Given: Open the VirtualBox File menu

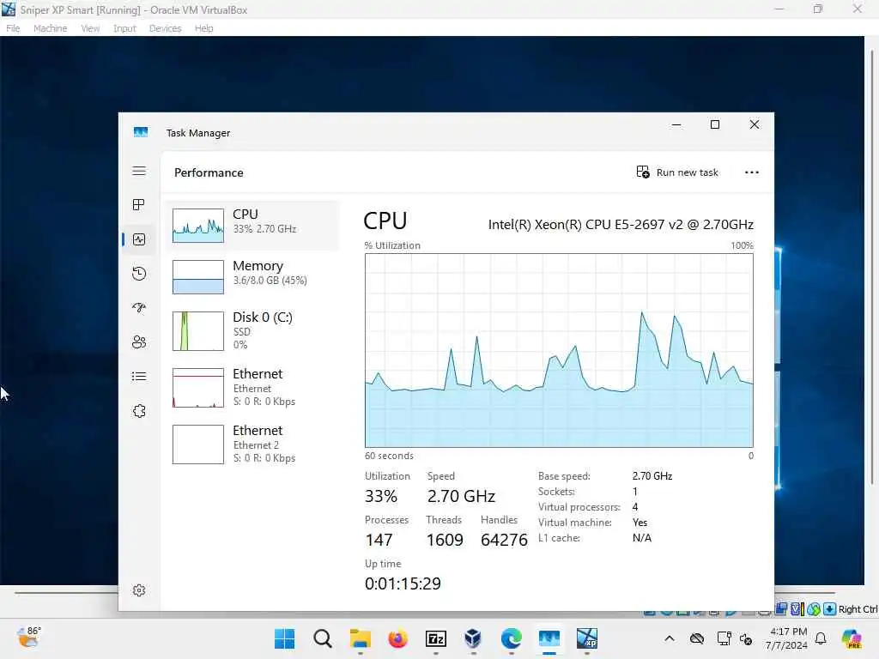Looking at the screenshot, I should (x=13, y=28).
